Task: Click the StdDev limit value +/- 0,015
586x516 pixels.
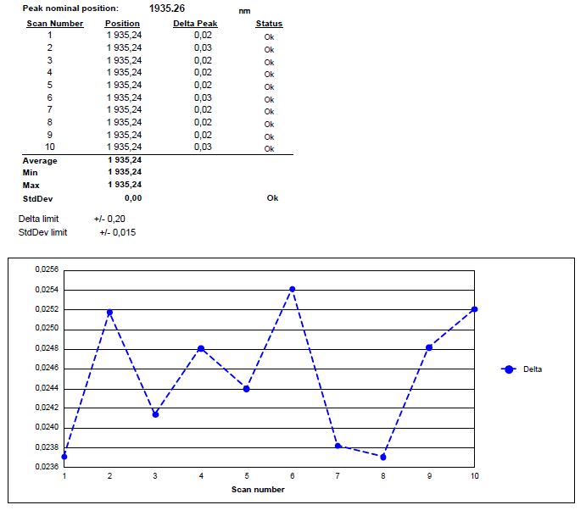Action: pos(118,233)
